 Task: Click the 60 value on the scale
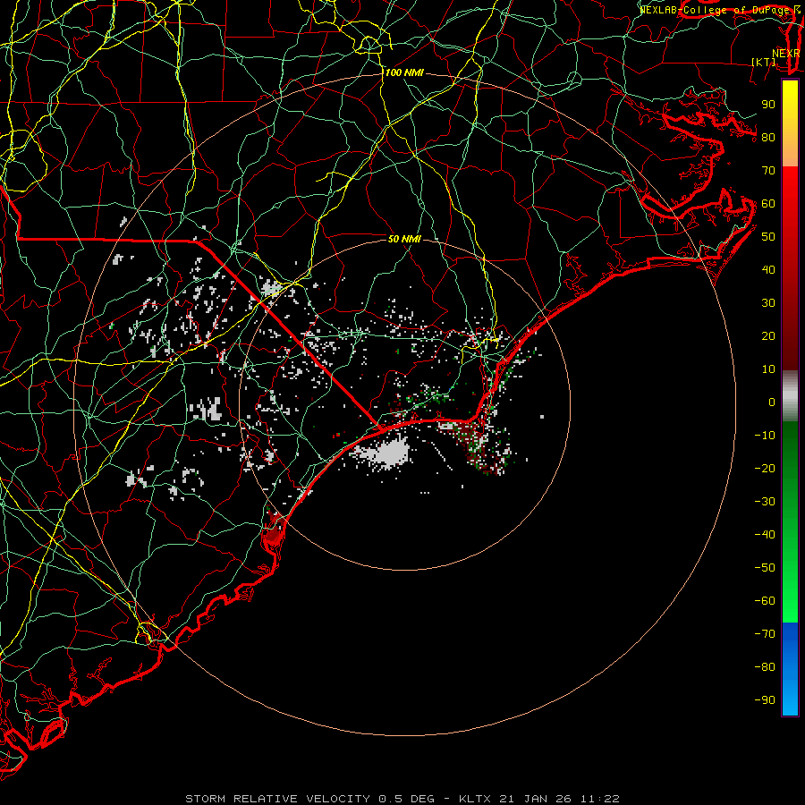pos(768,204)
